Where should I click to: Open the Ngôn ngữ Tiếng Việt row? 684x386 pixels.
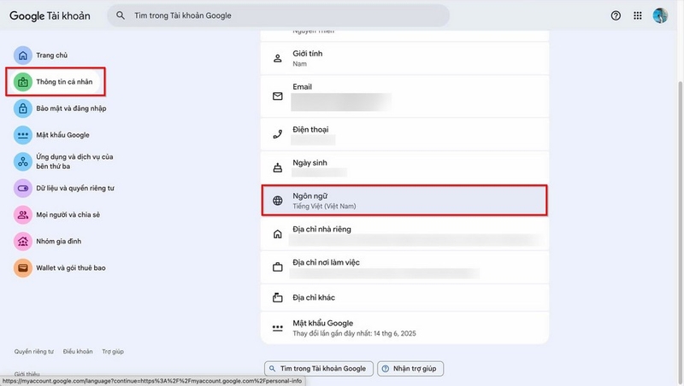tap(404, 201)
